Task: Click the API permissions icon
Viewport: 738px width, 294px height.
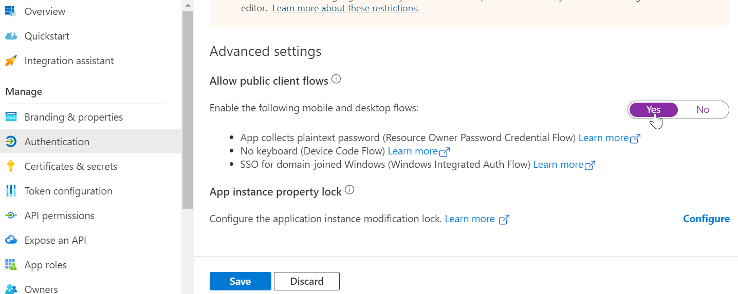Action: pyautogui.click(x=11, y=215)
